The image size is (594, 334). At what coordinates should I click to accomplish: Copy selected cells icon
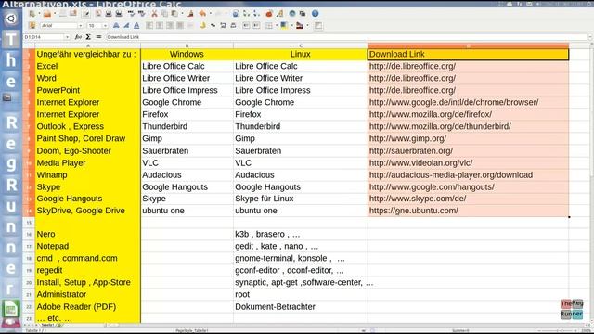(x=164, y=14)
